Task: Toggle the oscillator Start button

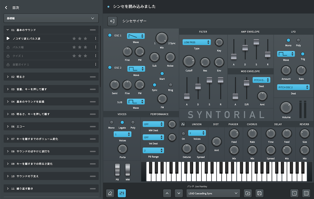Action: (162, 74)
